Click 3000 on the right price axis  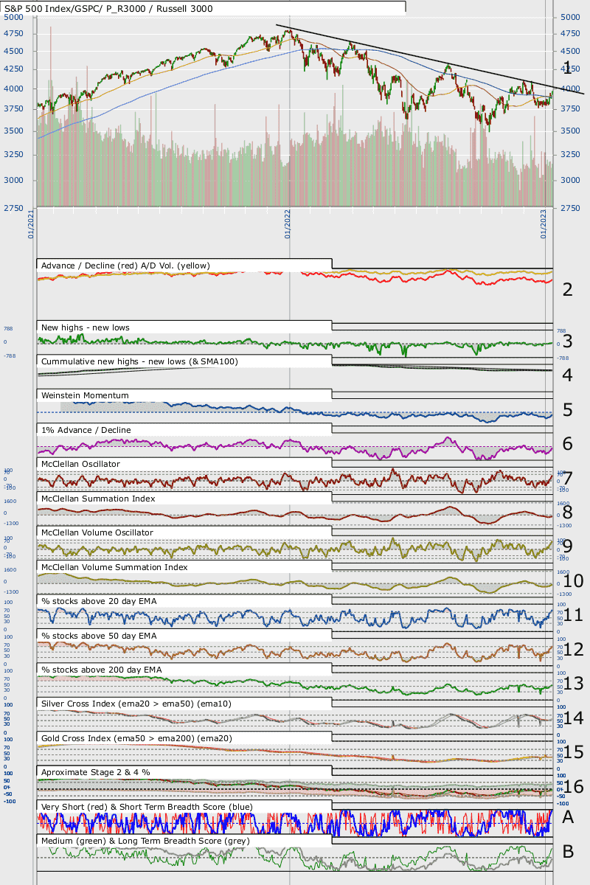point(570,181)
